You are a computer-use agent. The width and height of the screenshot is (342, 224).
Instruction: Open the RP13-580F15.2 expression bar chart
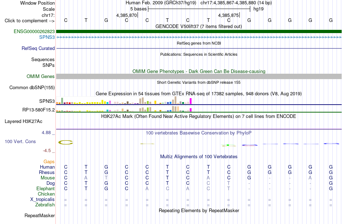(124, 109)
